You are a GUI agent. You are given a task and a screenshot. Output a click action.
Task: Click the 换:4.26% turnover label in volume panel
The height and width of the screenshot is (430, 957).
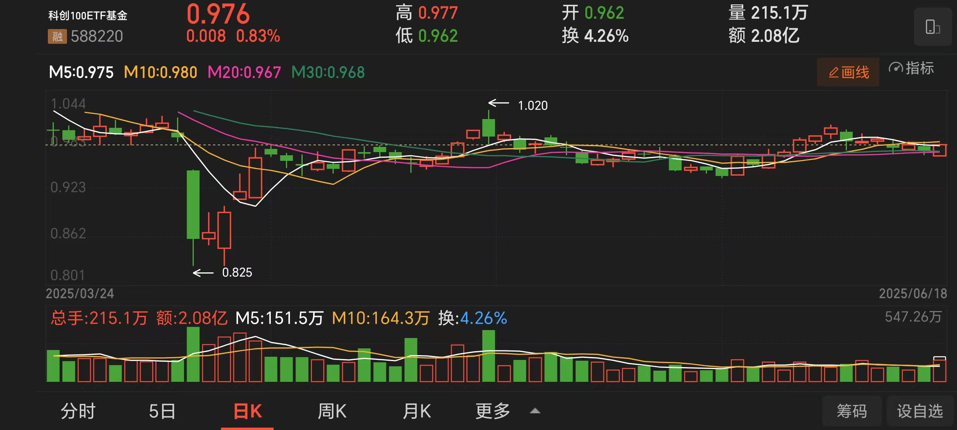tap(473, 318)
